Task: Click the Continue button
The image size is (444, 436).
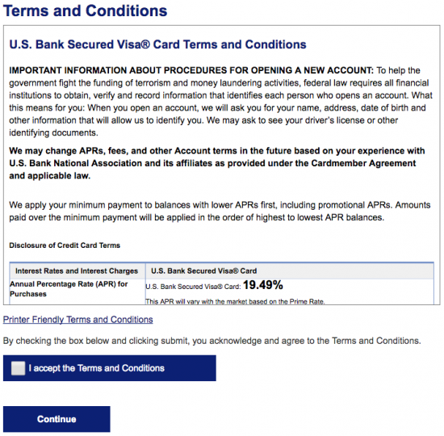Action: click(x=57, y=419)
